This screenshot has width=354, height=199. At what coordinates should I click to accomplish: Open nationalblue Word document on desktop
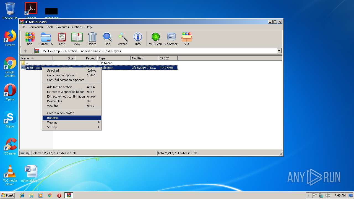(31, 174)
